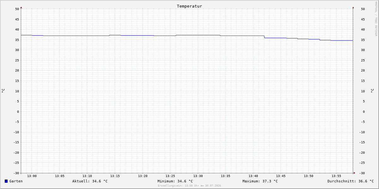The image size is (379, 189).
Task: Click the Durchschnitt: 36.6 °C value
Action: tap(351, 181)
